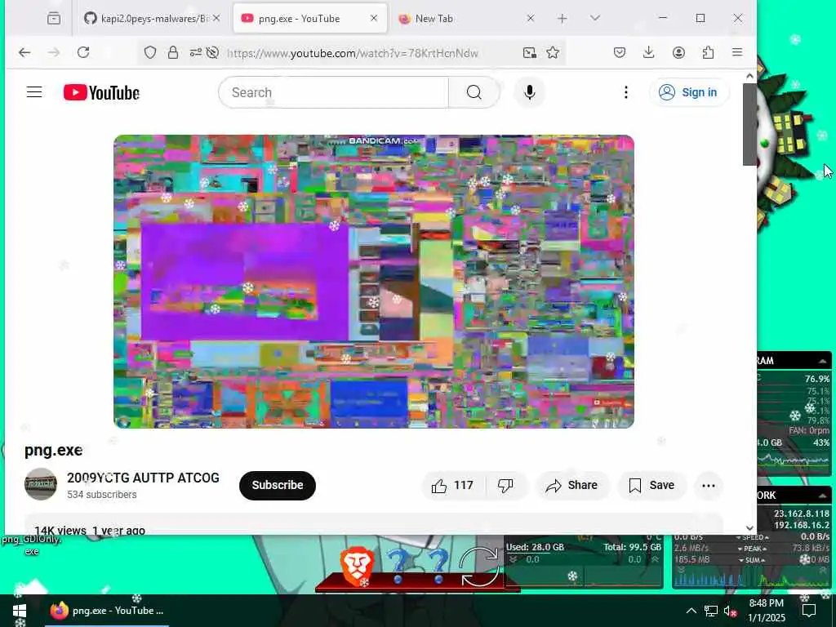The image size is (836, 627).
Task: Open more actions ellipsis beside Save
Action: click(709, 485)
